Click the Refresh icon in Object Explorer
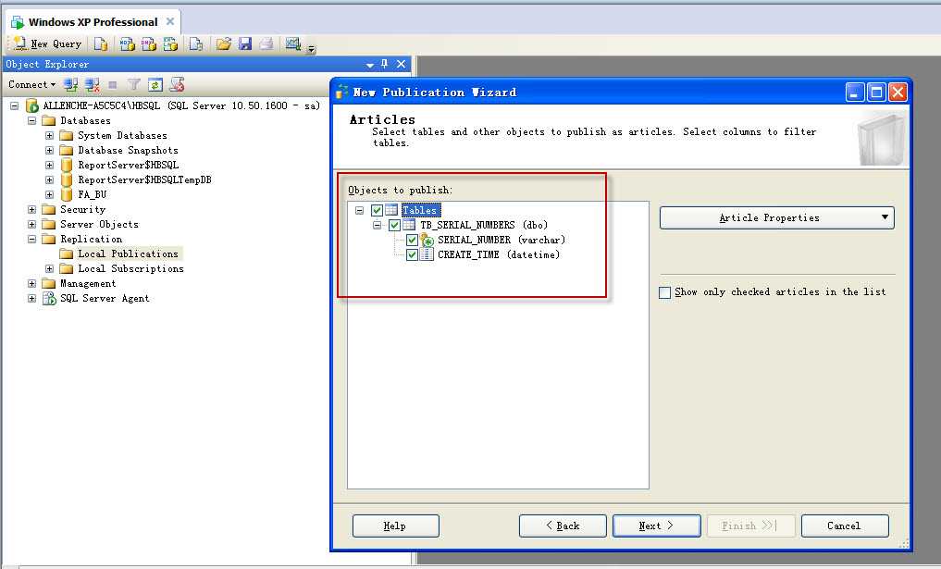Viewport: 941px width, 569px height. pyautogui.click(x=155, y=84)
